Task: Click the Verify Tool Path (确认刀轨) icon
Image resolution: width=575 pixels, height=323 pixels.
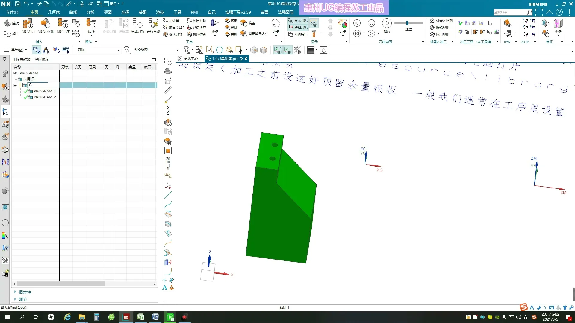Action: [173, 34]
